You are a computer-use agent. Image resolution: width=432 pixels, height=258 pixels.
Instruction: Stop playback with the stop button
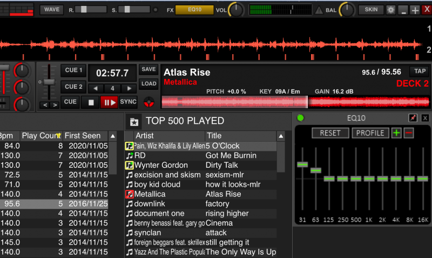click(x=91, y=102)
